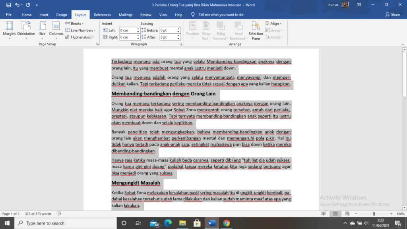407x229 pixels.
Task: Click the 100% zoom level
Action: pyautogui.click(x=401, y=213)
